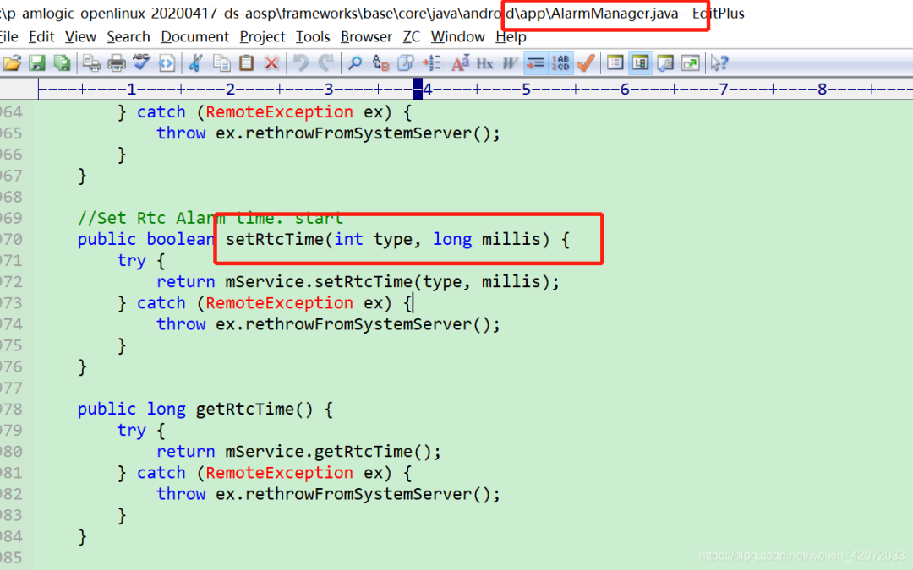Open the Help menu
This screenshot has width=913, height=570.
click(511, 36)
